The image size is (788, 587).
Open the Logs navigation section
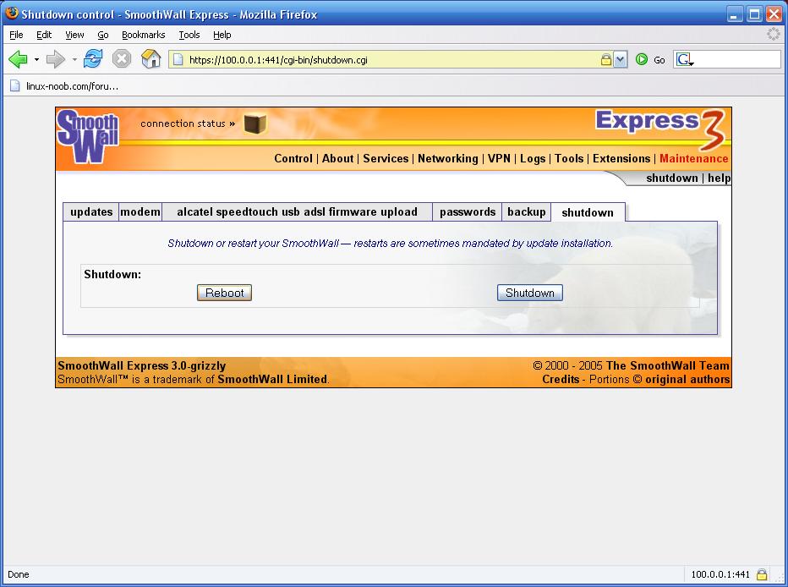533,159
